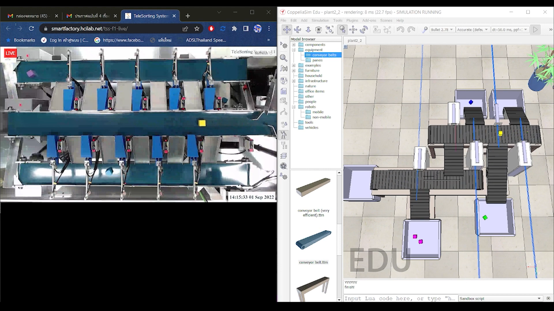Open the Simulation menu
The height and width of the screenshot is (311, 554).
pyautogui.click(x=320, y=20)
